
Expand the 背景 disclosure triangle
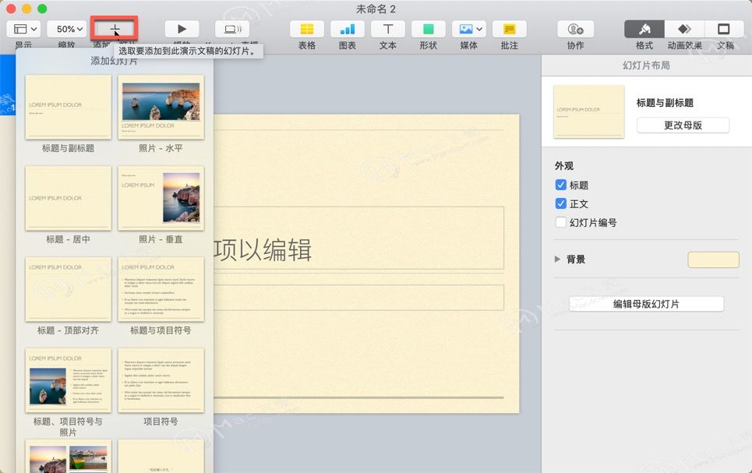[557, 259]
